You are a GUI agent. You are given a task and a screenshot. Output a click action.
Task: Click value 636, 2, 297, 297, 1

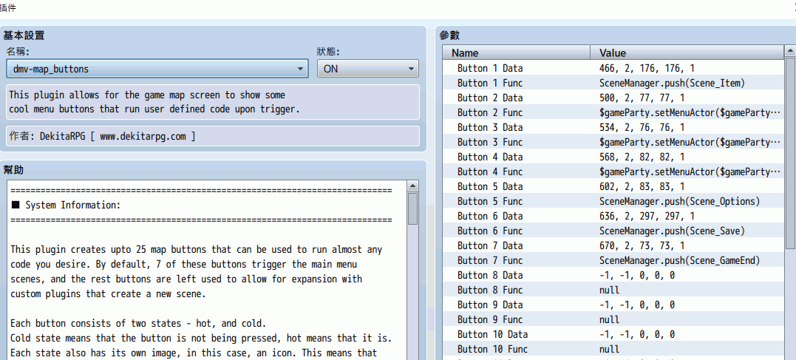click(x=647, y=216)
